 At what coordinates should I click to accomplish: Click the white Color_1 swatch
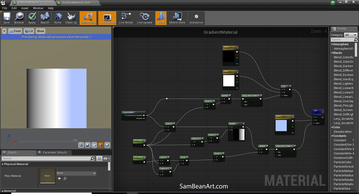tap(229, 81)
